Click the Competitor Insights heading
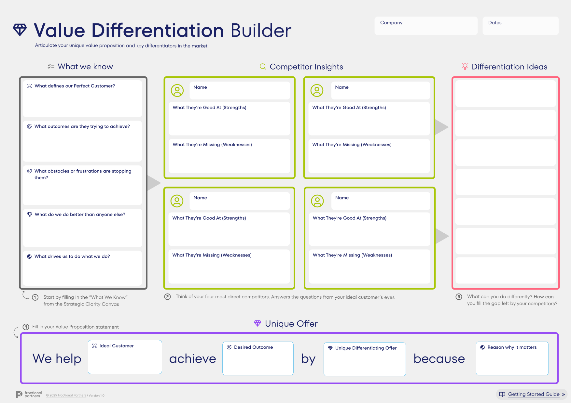Screen dimensions: 571x403 pyautogui.click(x=306, y=67)
